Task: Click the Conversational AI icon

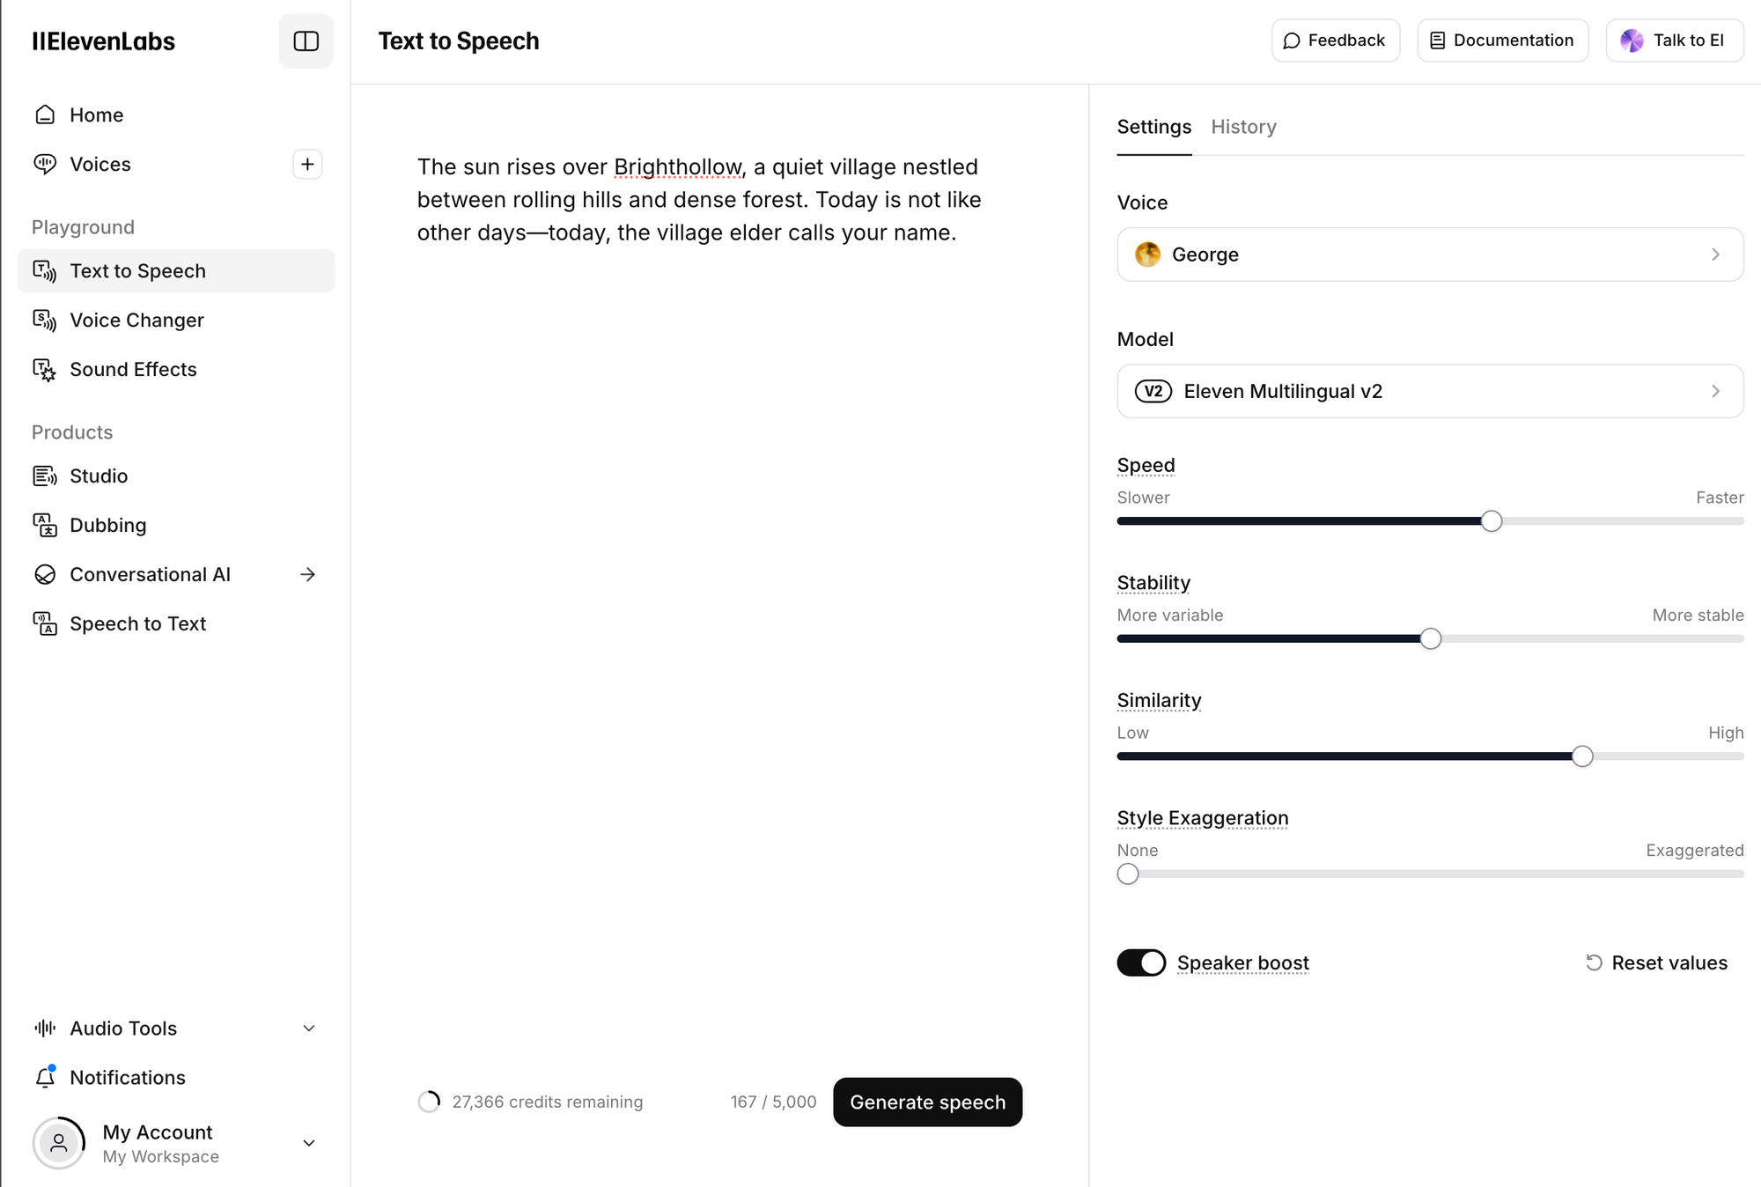Action: click(45, 574)
